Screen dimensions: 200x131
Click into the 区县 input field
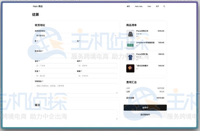coord(55,76)
